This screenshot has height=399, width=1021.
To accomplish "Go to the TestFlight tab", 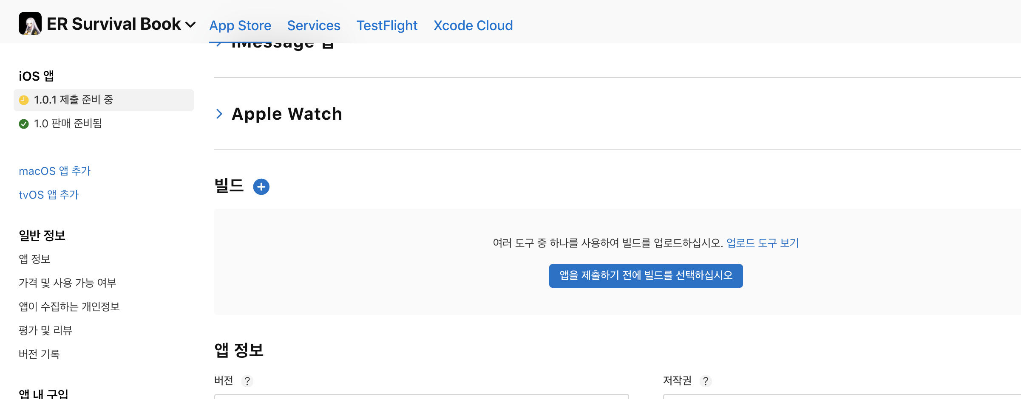I will [x=387, y=25].
